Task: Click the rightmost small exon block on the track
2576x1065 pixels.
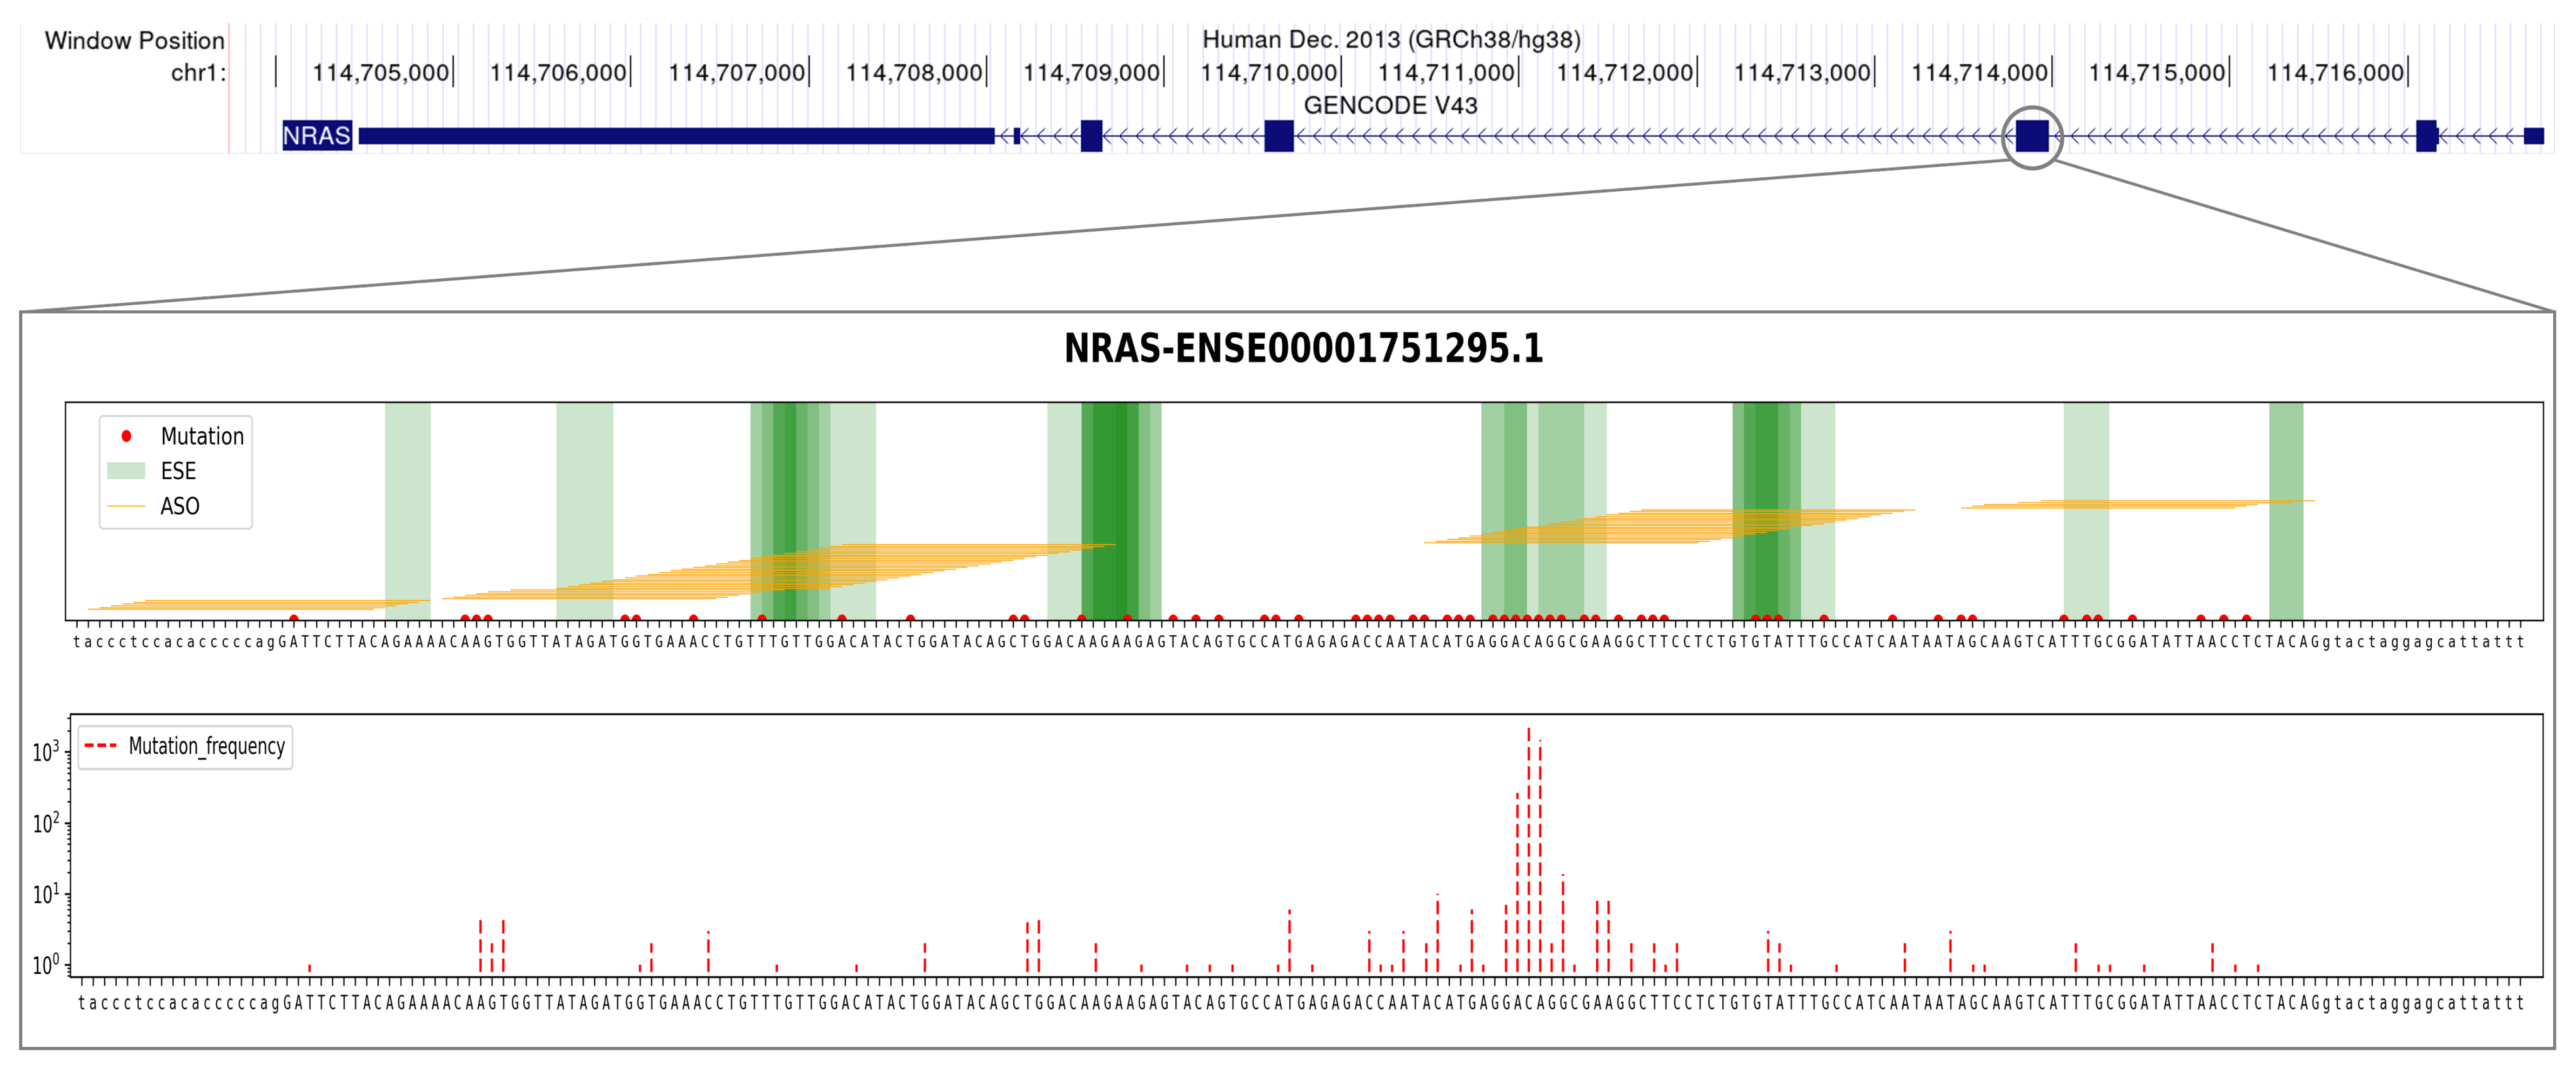Action: tap(2533, 136)
